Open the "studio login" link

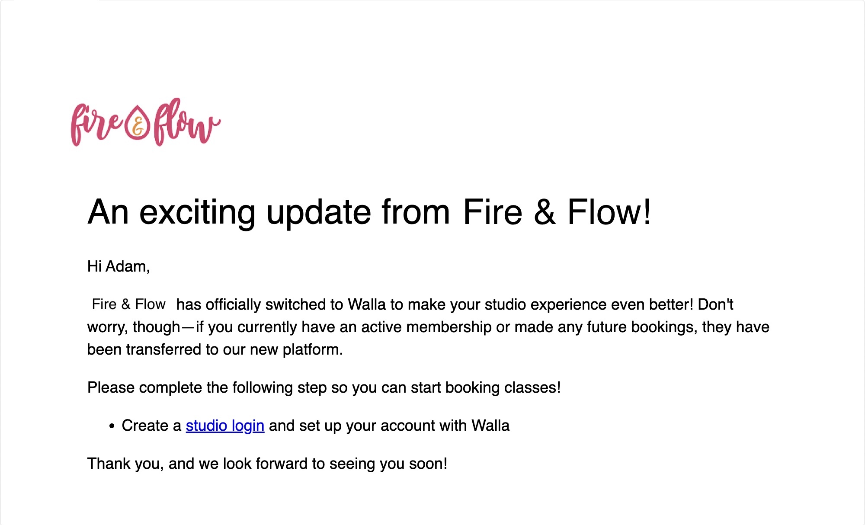click(225, 426)
